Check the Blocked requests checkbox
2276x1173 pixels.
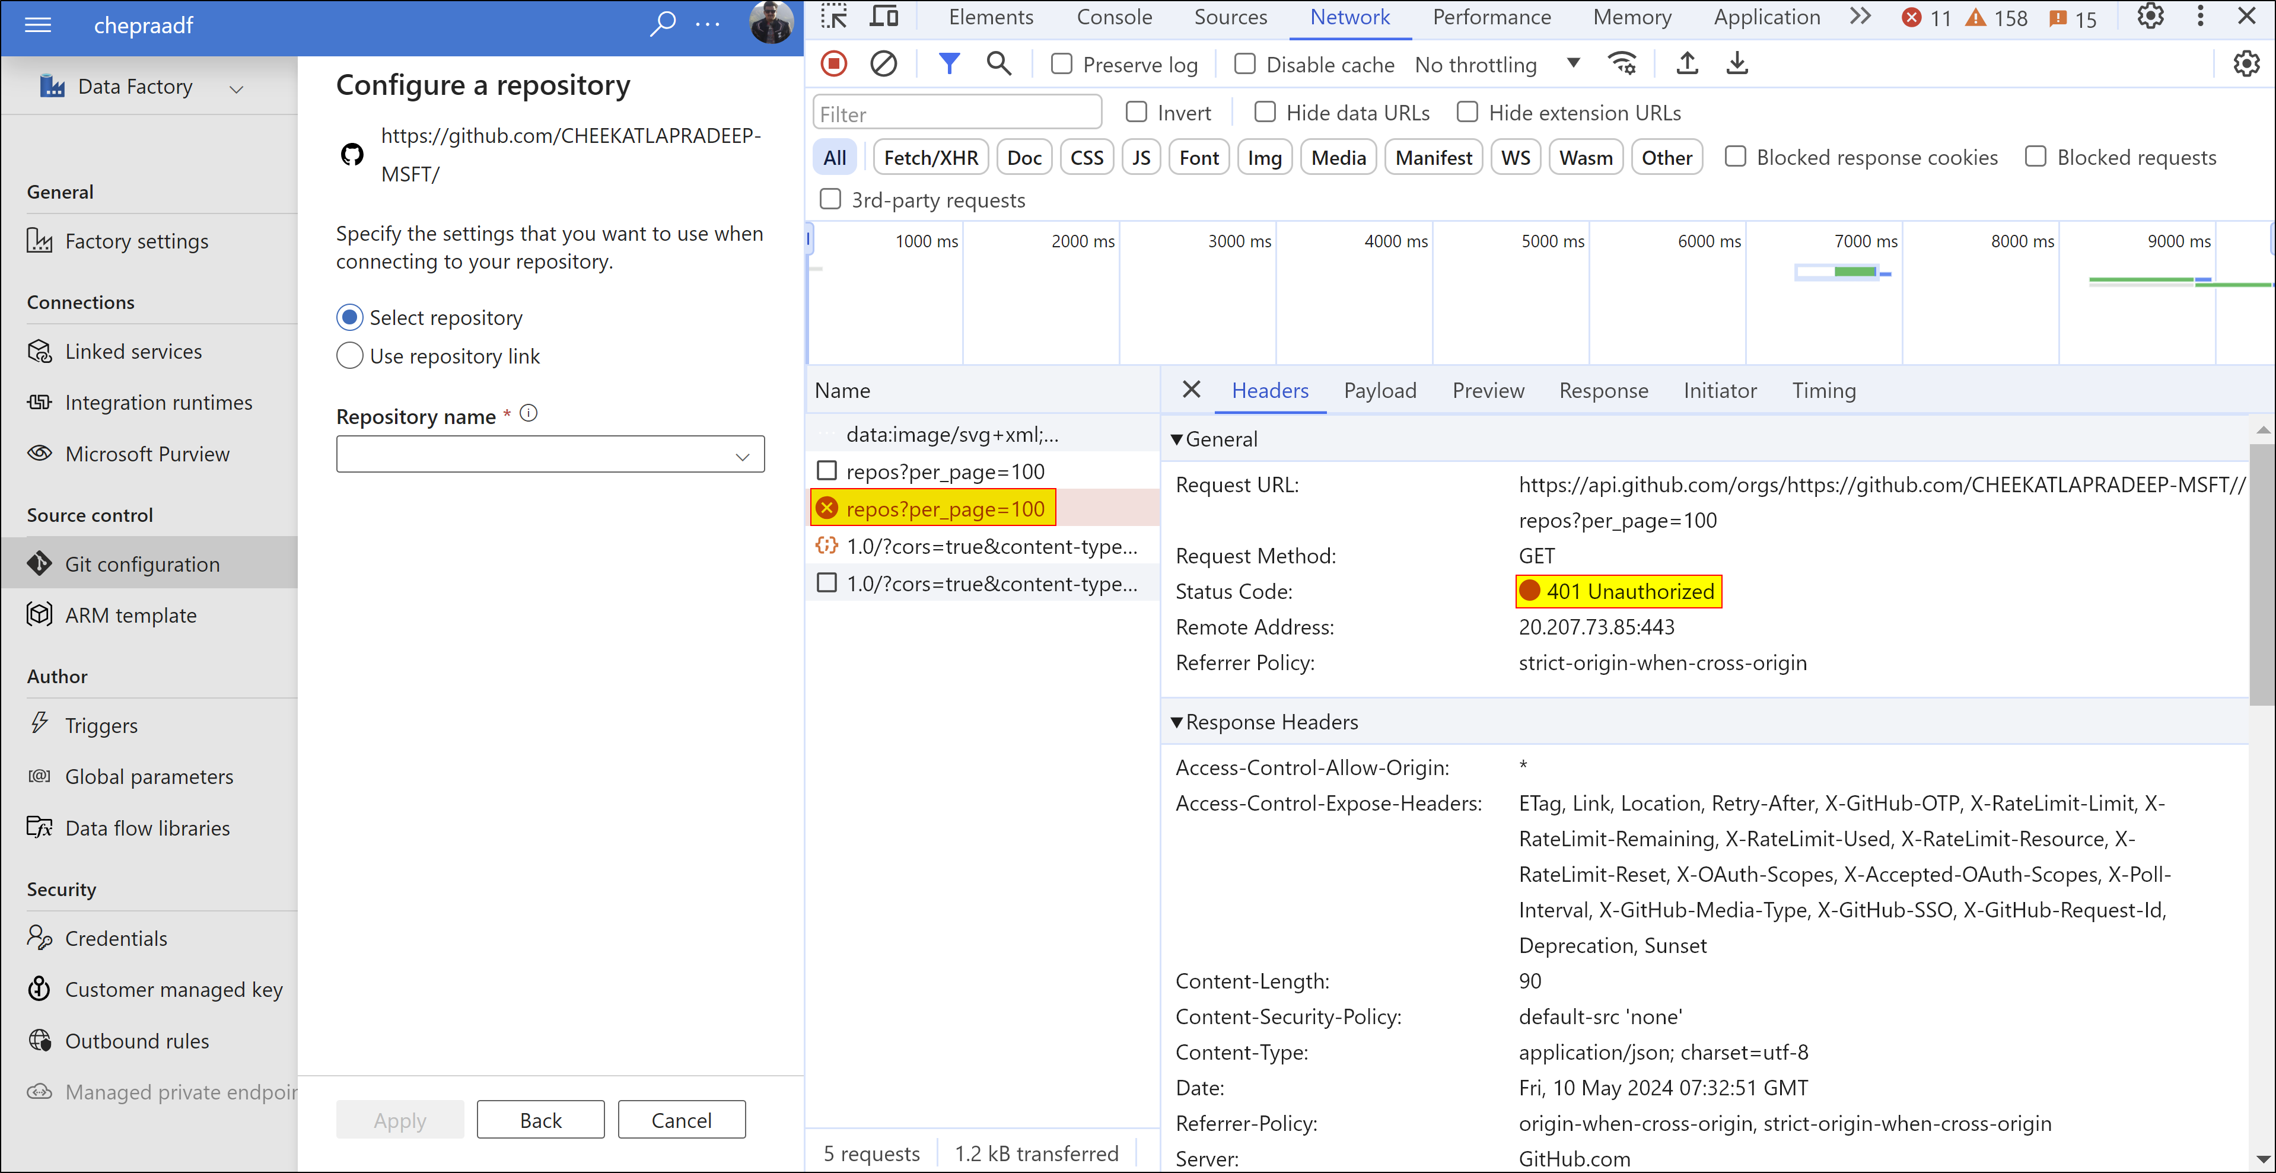pos(2036,157)
